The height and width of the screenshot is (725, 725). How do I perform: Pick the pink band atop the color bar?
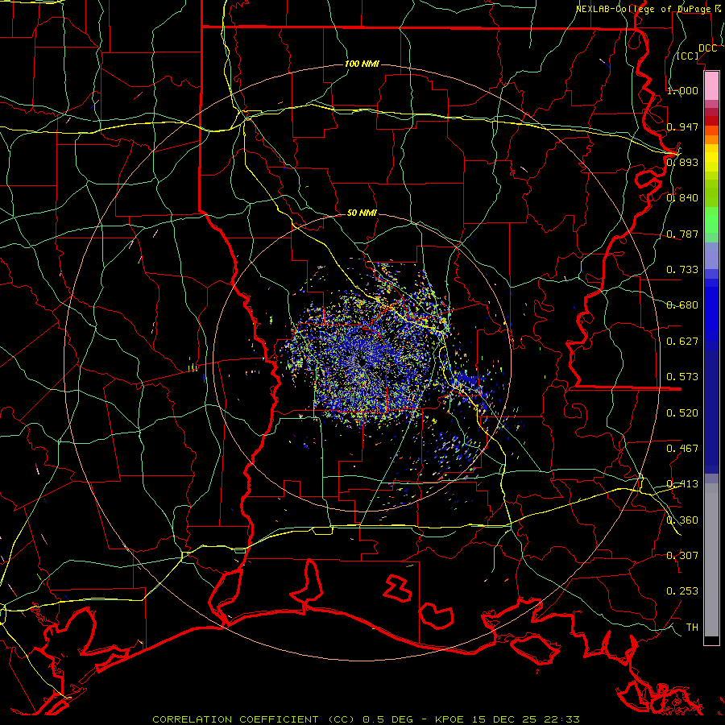[711, 85]
